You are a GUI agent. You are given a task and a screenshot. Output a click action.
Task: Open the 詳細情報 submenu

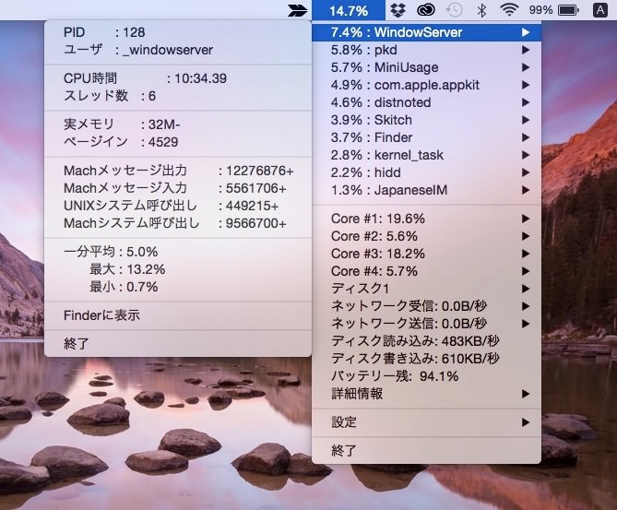(426, 394)
